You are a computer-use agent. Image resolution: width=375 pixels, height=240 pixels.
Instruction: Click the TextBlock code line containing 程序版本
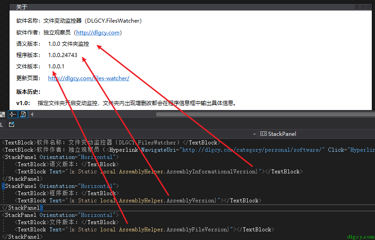[x=67, y=193]
